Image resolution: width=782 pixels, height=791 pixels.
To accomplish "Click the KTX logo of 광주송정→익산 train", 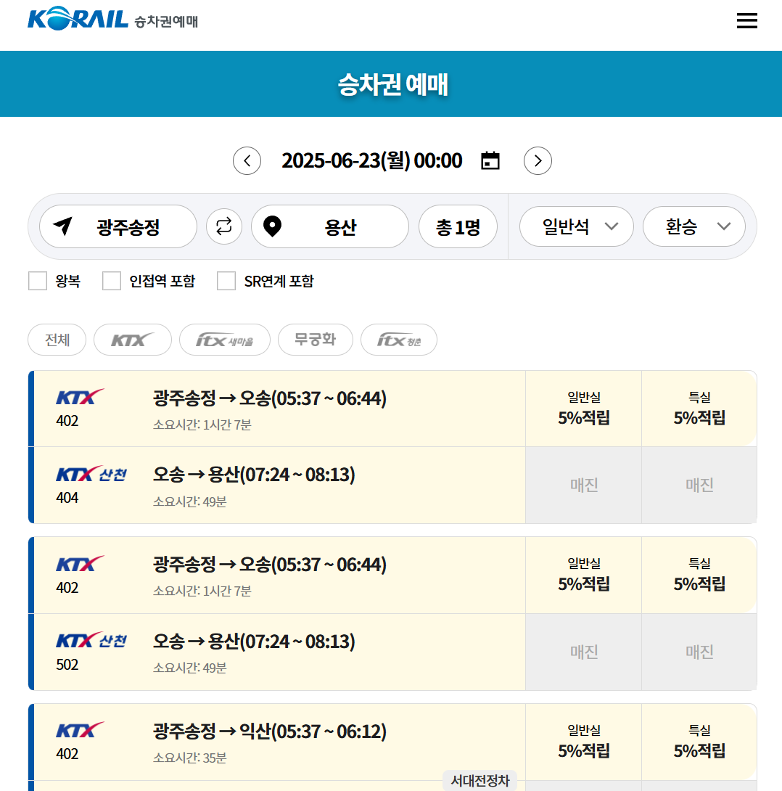I will [81, 730].
